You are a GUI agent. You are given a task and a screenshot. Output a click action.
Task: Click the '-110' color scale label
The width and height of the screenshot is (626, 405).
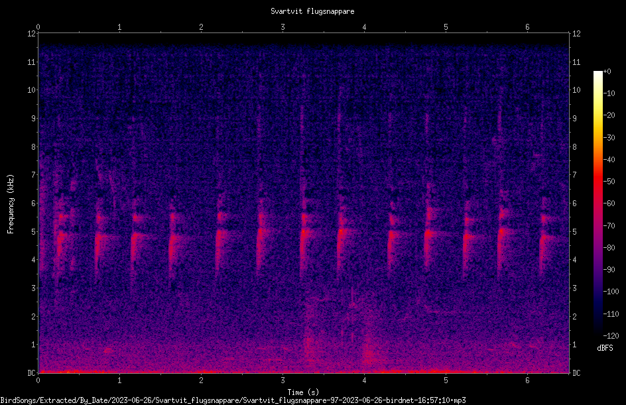coord(611,314)
